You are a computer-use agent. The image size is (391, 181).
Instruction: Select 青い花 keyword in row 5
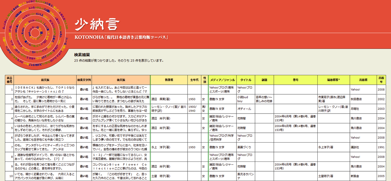84,128
